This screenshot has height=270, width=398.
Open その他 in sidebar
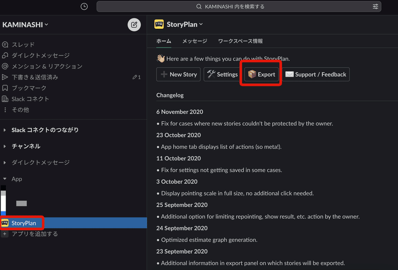click(20, 109)
